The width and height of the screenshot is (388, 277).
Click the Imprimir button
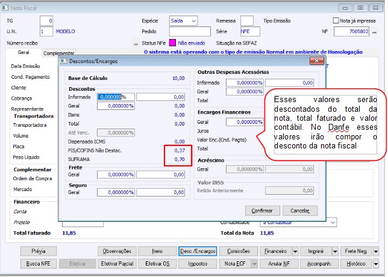pos(316,251)
